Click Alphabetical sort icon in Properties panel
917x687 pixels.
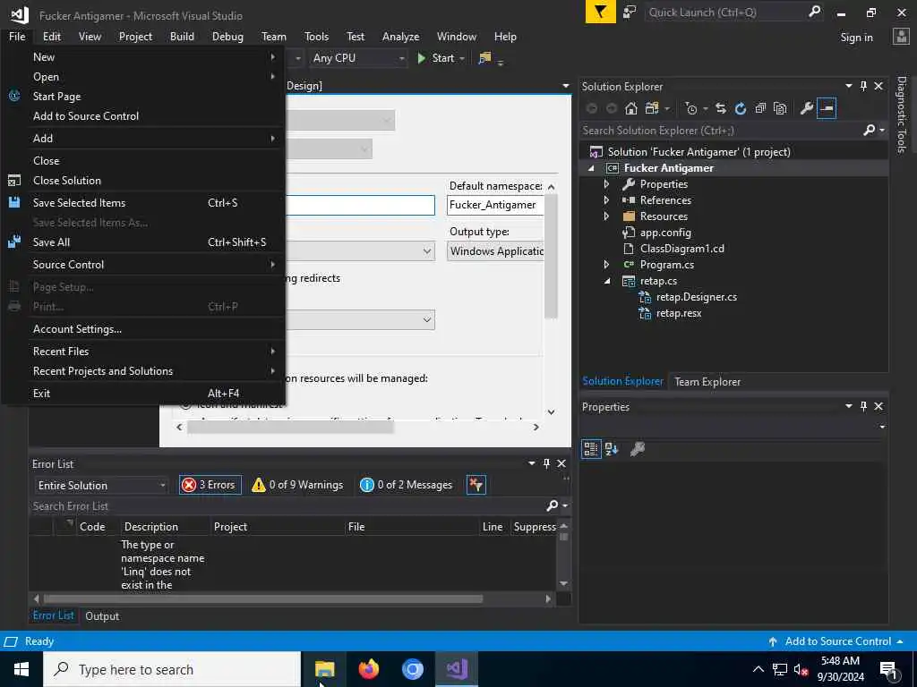pos(612,449)
